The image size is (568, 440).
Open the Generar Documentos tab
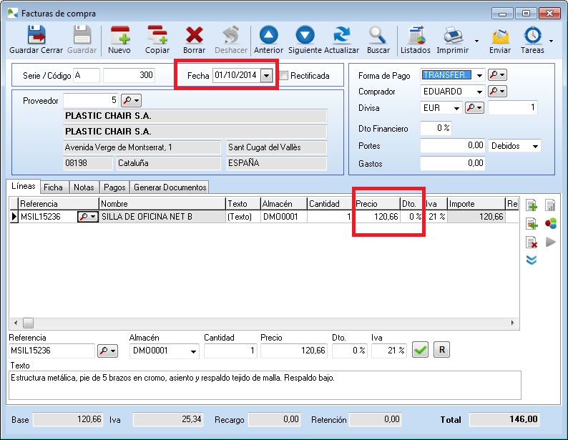pos(170,187)
